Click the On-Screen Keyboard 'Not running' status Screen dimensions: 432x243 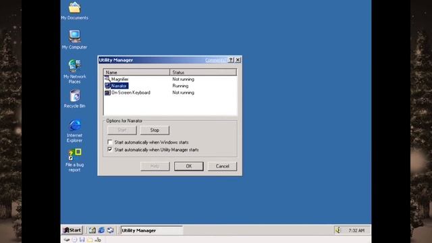point(183,92)
